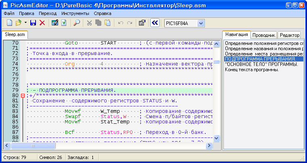Image resolution: width=307 pixels, height=163 pixels.
Task: Click the vertical scrollbar thumb in the editor
Action: point(217,61)
